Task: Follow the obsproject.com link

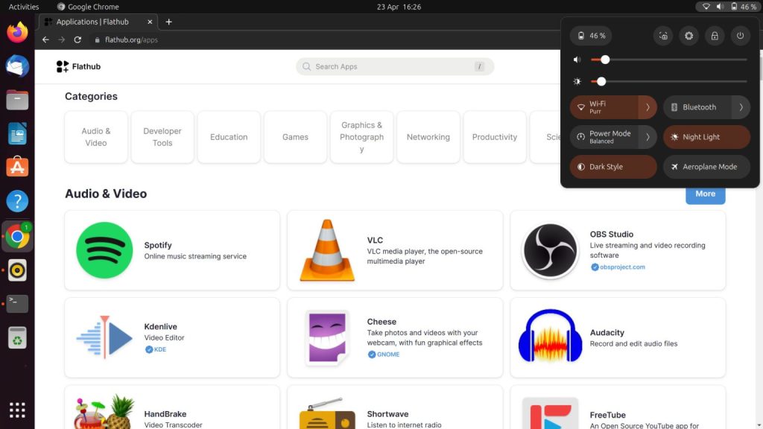Action: point(622,267)
